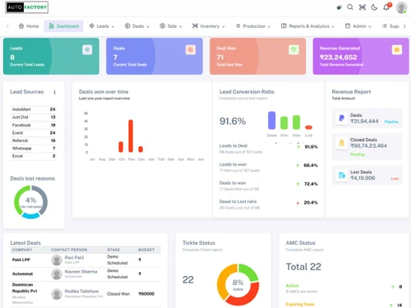Open the chat messages icon in header
Image resolution: width=411 pixels, height=308 pixels.
click(339, 7)
